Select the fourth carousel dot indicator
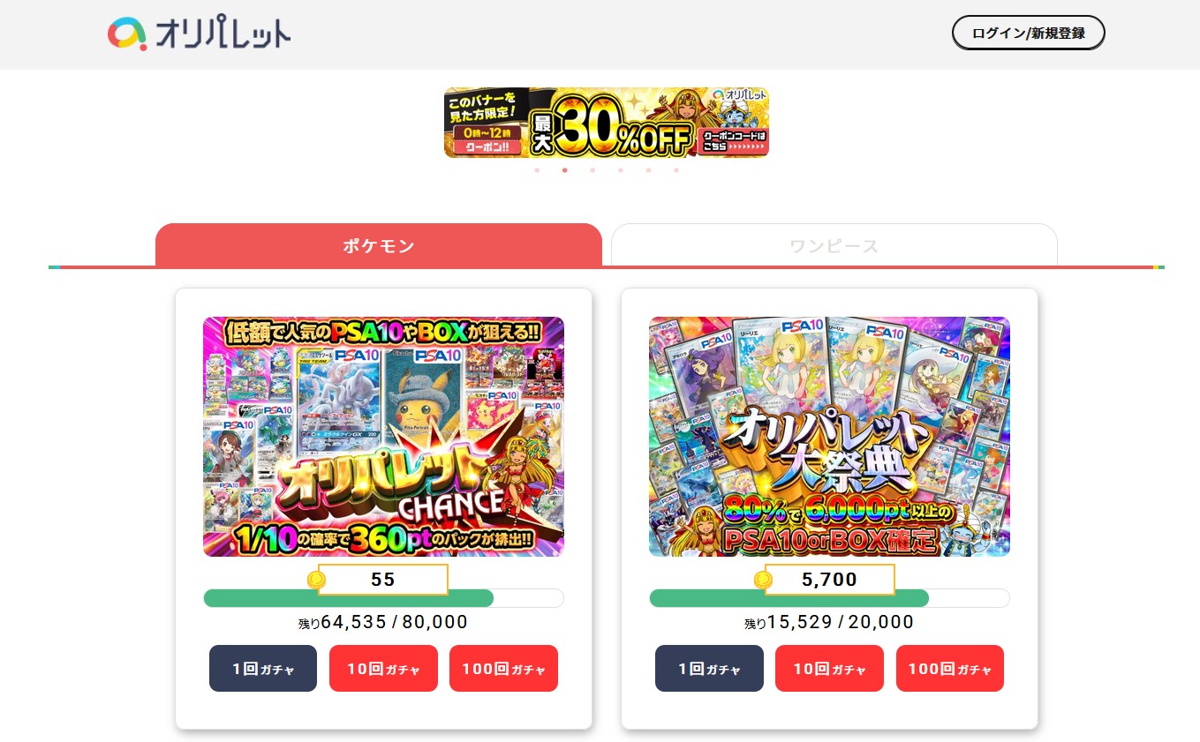The height and width of the screenshot is (742, 1200). click(x=621, y=170)
